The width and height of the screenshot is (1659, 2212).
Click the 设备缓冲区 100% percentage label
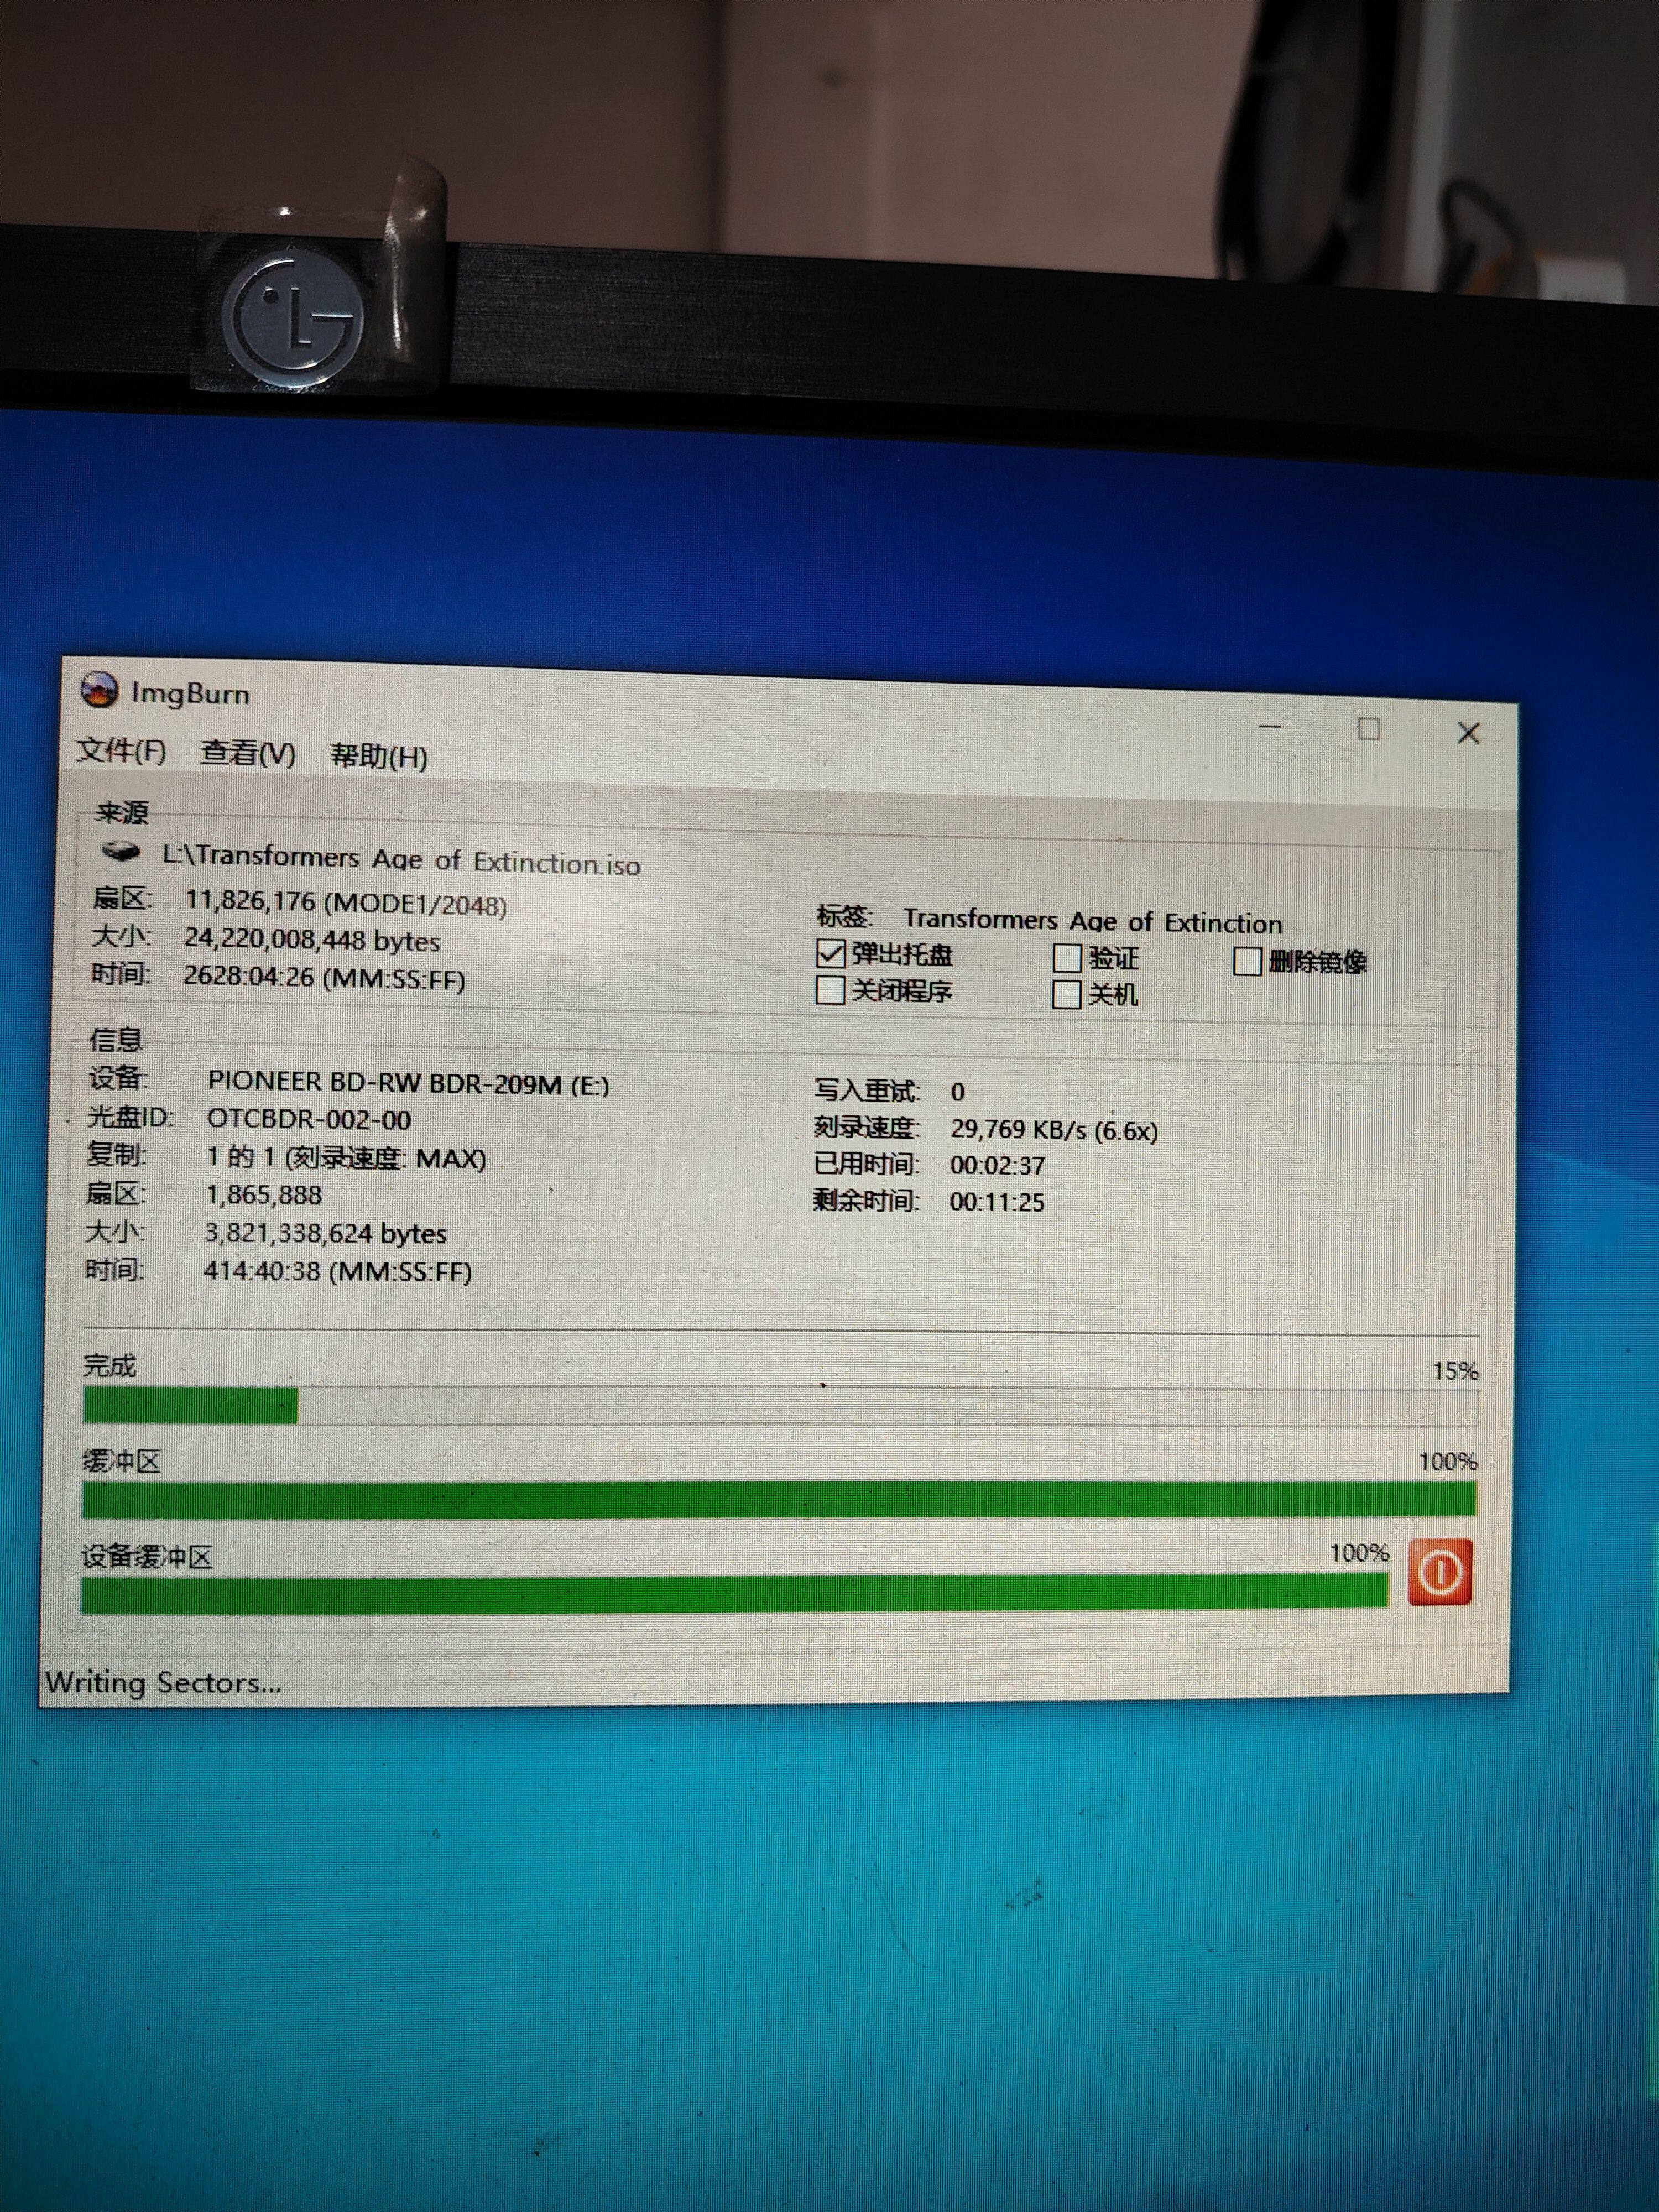(1360, 1553)
